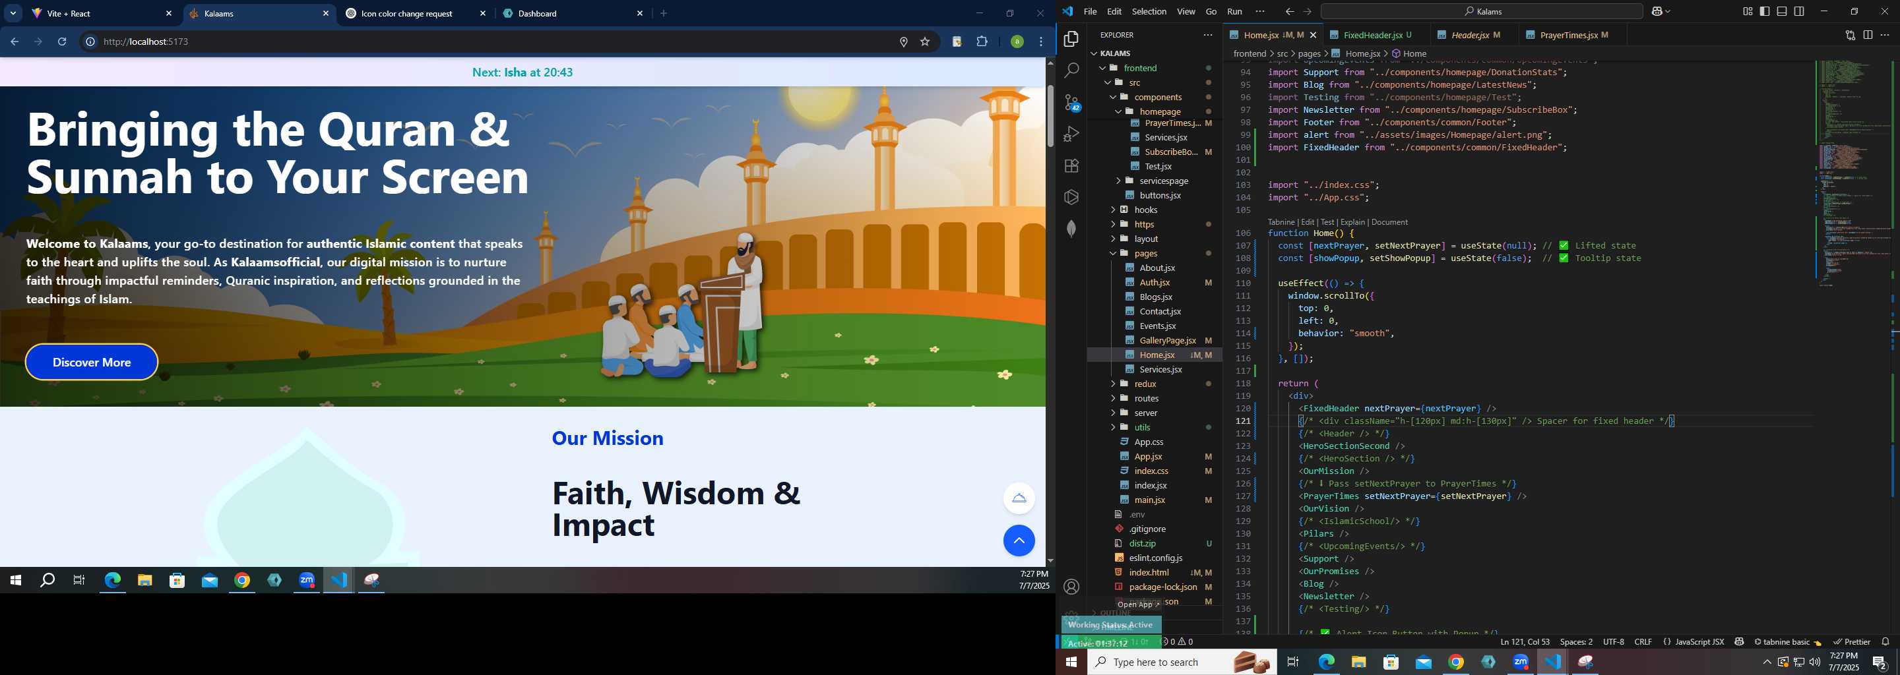1900x675 pixels.
Task: Open the Run and Debug view
Action: coord(1071,134)
